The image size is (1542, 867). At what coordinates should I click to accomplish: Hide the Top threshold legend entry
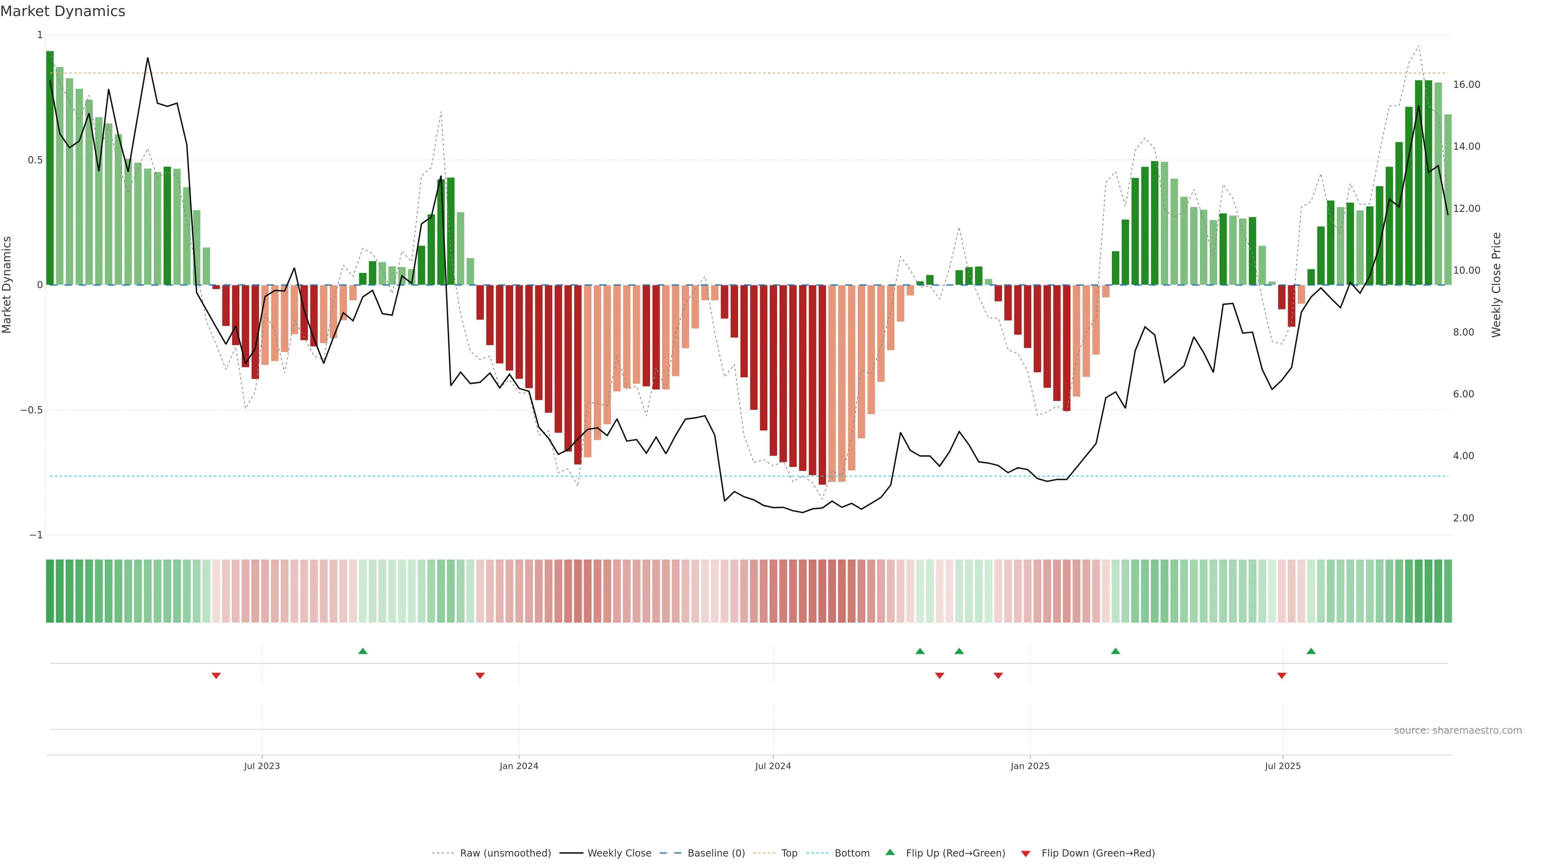789,853
